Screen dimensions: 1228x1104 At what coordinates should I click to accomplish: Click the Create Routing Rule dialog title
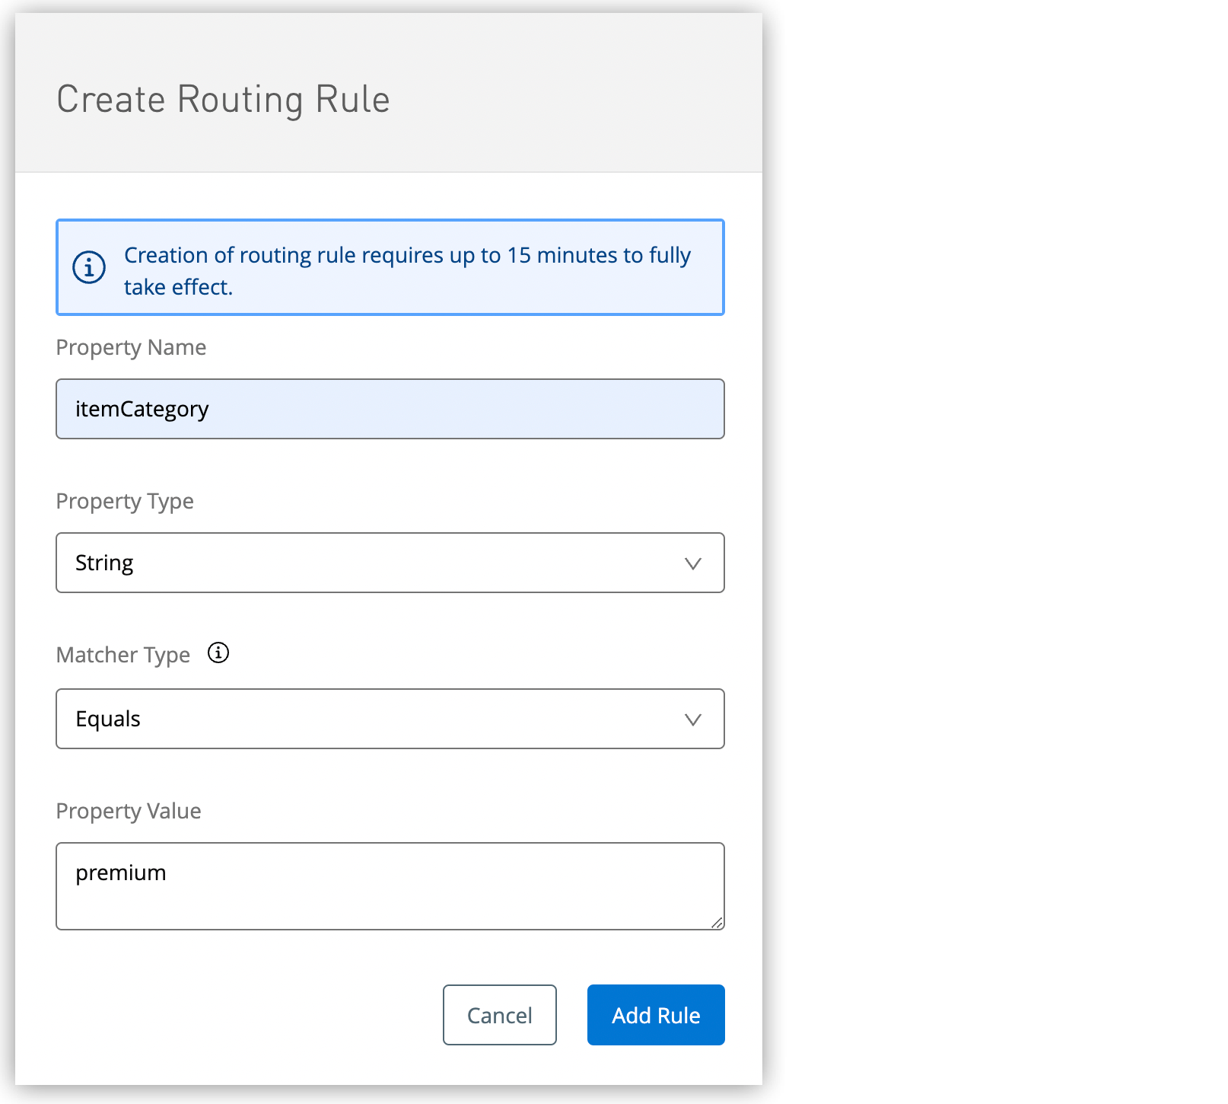pyautogui.click(x=223, y=98)
